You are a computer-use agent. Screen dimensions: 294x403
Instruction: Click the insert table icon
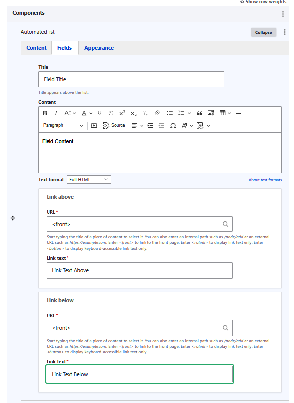point(222,113)
